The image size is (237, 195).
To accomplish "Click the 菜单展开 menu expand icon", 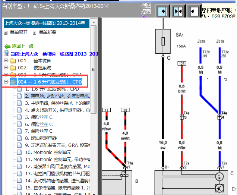I will point(6,33).
